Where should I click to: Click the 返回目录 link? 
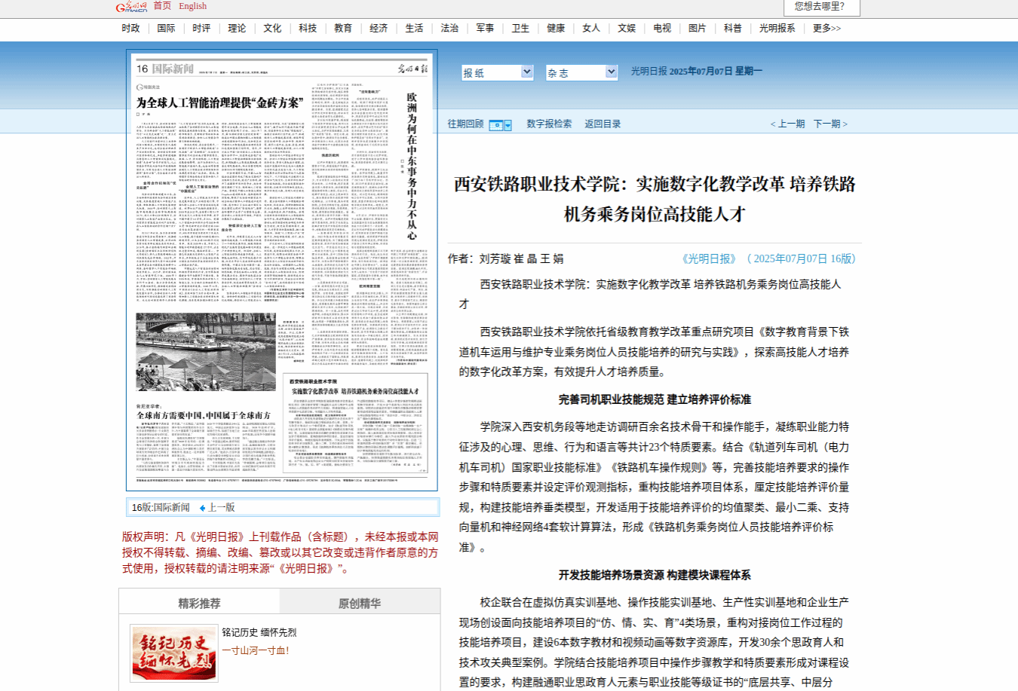(x=603, y=124)
